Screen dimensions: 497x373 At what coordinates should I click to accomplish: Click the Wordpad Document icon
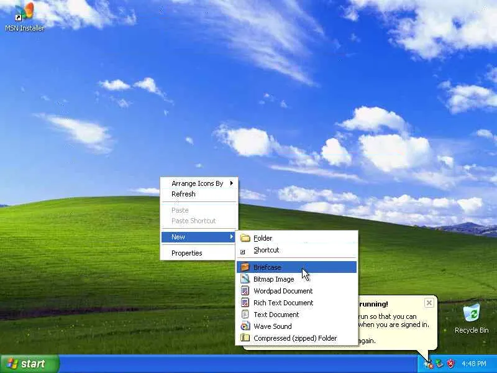click(245, 290)
